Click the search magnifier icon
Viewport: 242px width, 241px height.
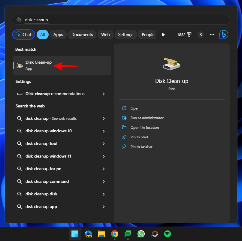tap(19, 20)
